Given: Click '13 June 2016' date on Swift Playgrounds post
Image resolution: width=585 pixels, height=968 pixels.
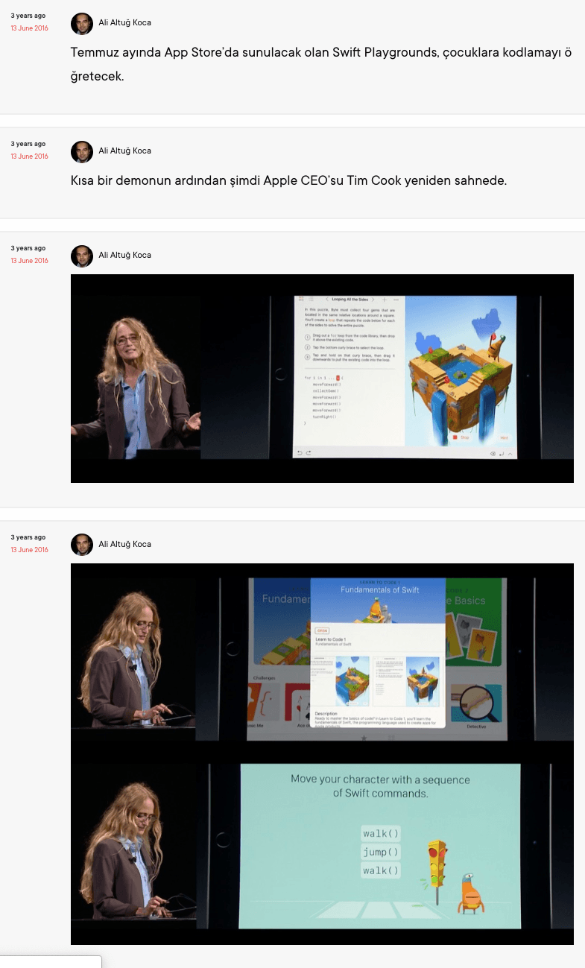Looking at the screenshot, I should tap(29, 28).
